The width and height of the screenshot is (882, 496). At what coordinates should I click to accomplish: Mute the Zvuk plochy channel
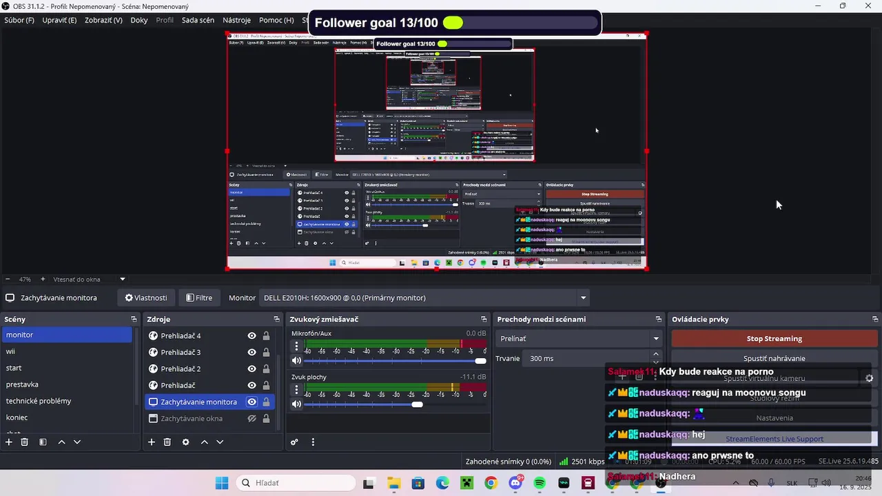(296, 404)
